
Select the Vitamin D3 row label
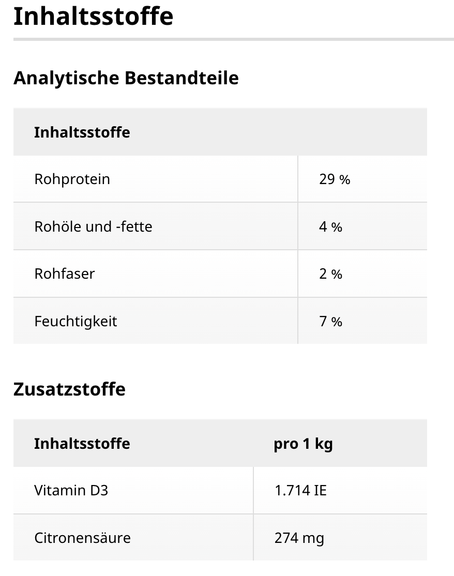click(x=71, y=490)
